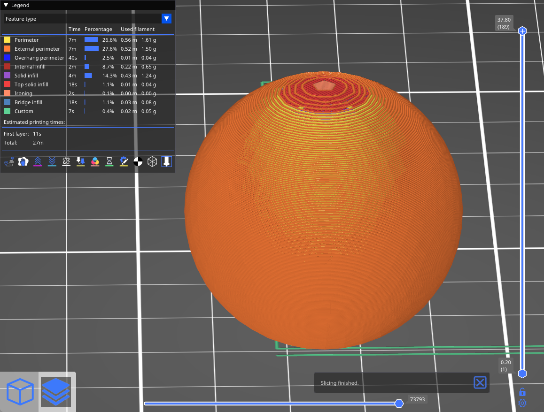Switch to the 3D editor view
This screenshot has width=544, height=412.
pyautogui.click(x=20, y=392)
